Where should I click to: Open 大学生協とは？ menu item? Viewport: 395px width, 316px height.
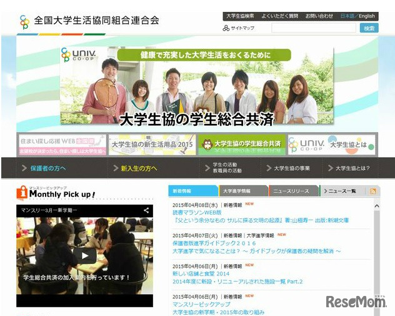(x=352, y=168)
